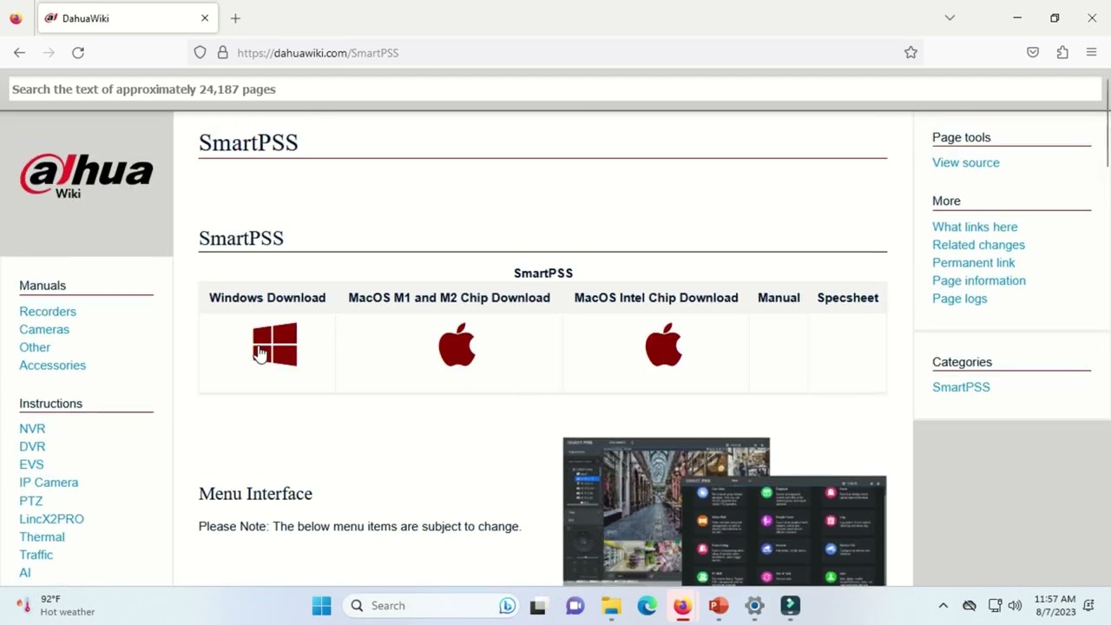The image size is (1111, 625).
Task: Click the volume speaker tray icon
Action: pyautogui.click(x=1015, y=606)
